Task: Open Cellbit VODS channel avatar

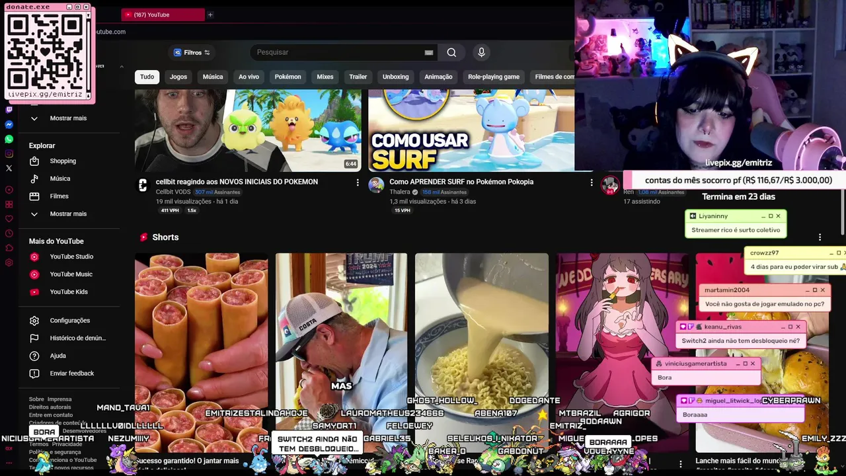Action: [x=142, y=185]
